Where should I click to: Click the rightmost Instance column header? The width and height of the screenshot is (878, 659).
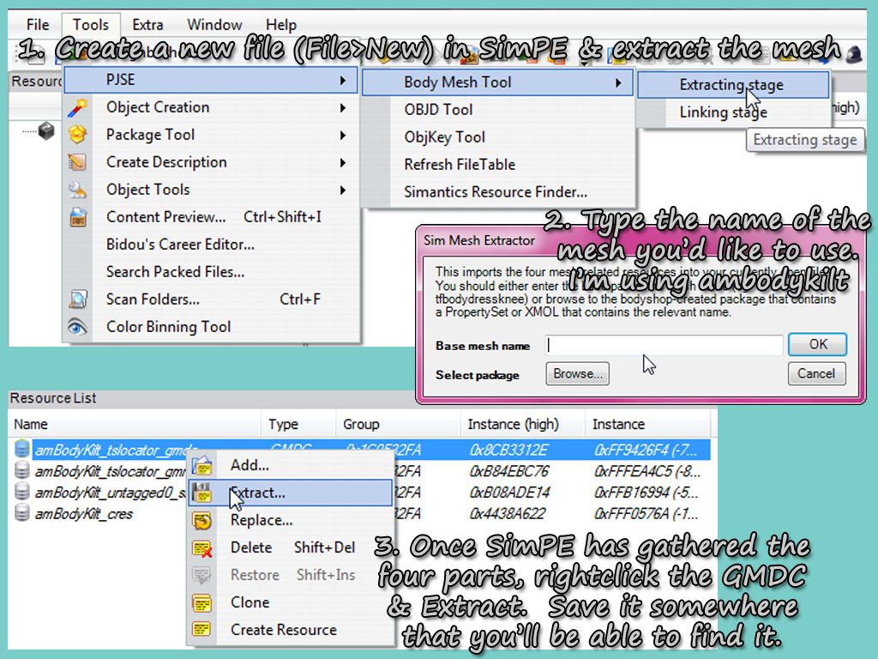click(x=647, y=425)
